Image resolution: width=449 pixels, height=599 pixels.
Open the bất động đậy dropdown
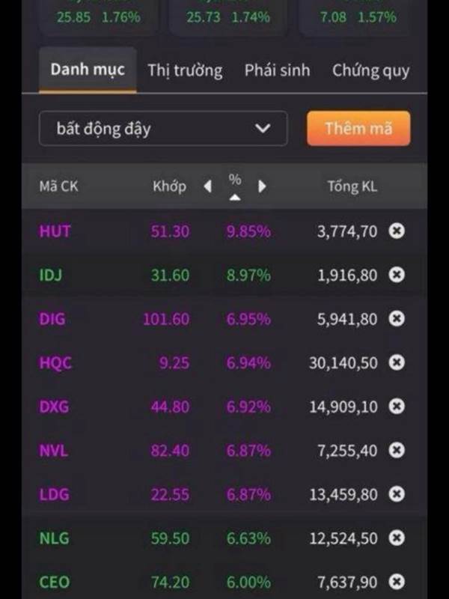163,128
